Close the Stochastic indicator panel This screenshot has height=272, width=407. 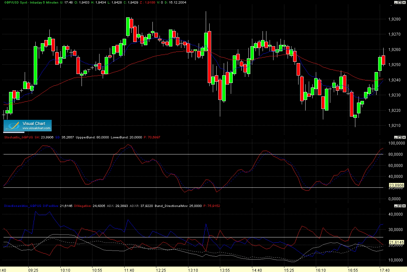click(404, 137)
